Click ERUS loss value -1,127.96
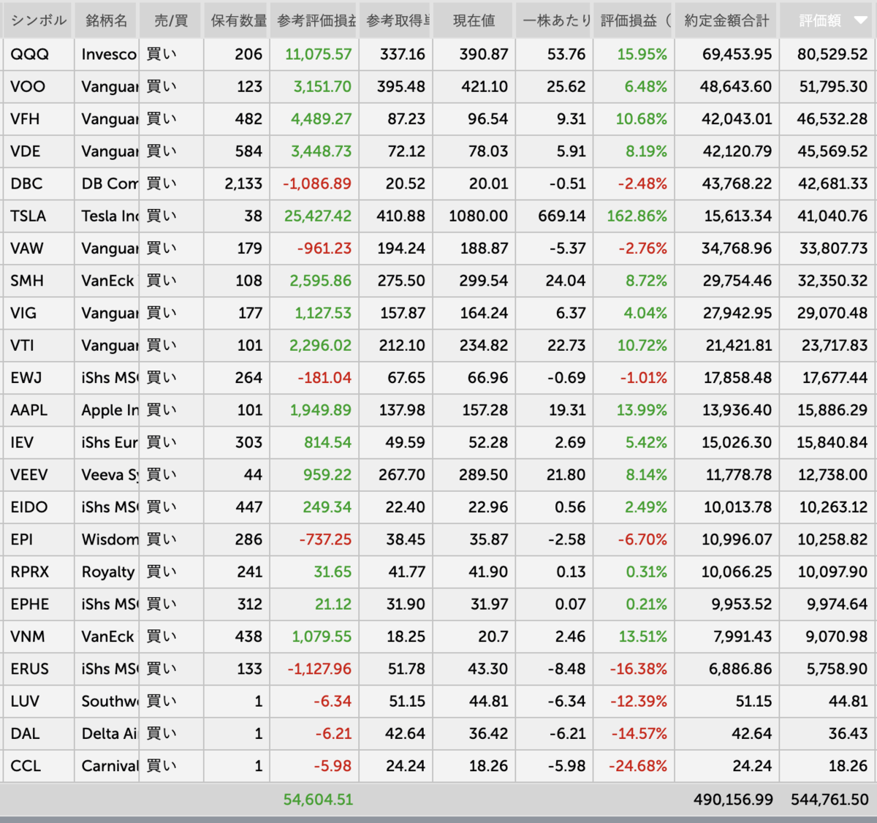This screenshot has height=823, width=877. pyautogui.click(x=319, y=669)
